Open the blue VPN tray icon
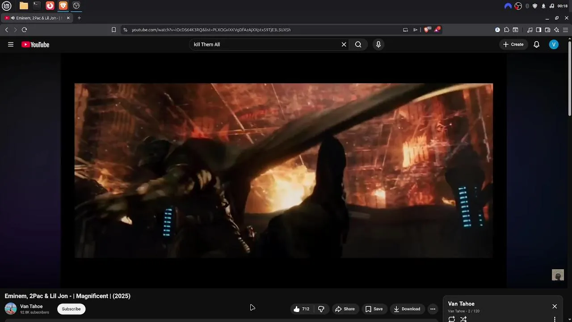The image size is (572, 322). (x=508, y=6)
